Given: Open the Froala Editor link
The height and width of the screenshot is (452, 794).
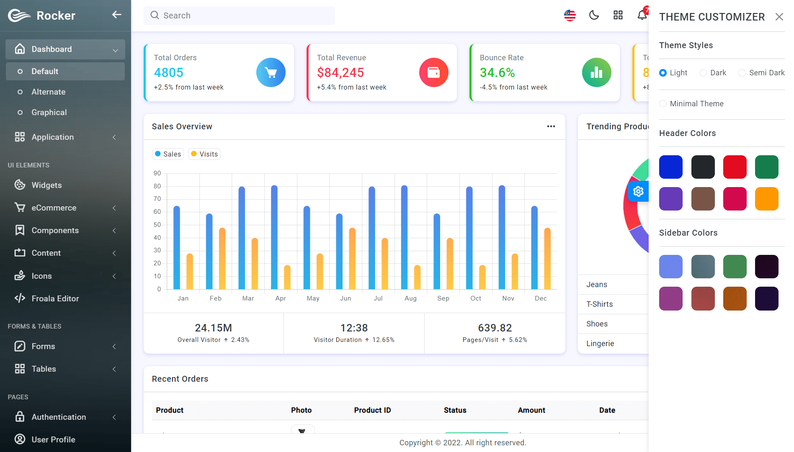Looking at the screenshot, I should (x=55, y=298).
